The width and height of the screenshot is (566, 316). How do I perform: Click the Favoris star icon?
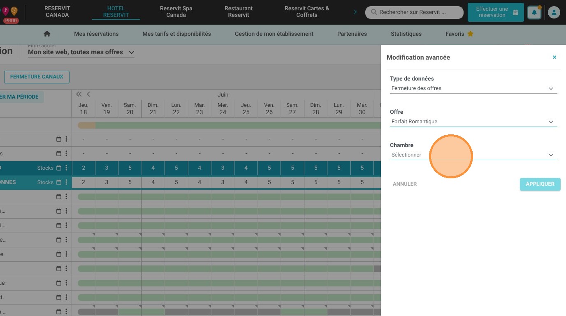click(x=470, y=34)
